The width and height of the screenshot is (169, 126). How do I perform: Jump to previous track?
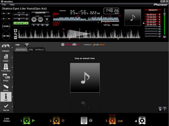tap(4, 13)
